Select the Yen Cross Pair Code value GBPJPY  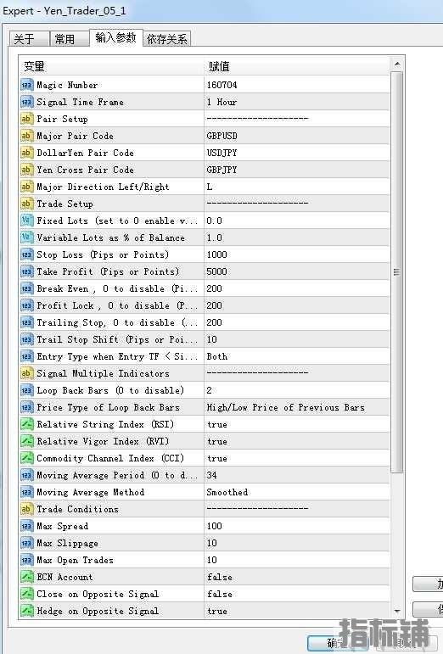click(x=222, y=170)
